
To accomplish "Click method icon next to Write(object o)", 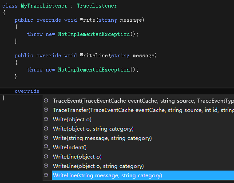I will click(x=46, y=119).
